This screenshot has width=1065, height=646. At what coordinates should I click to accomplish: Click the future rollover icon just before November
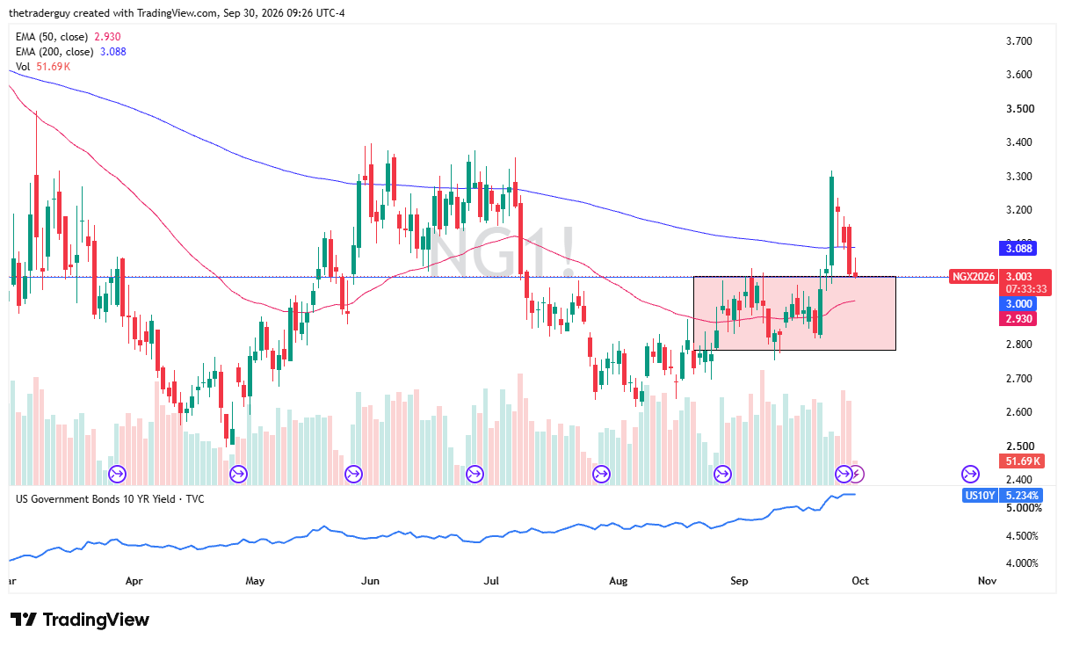click(x=970, y=475)
